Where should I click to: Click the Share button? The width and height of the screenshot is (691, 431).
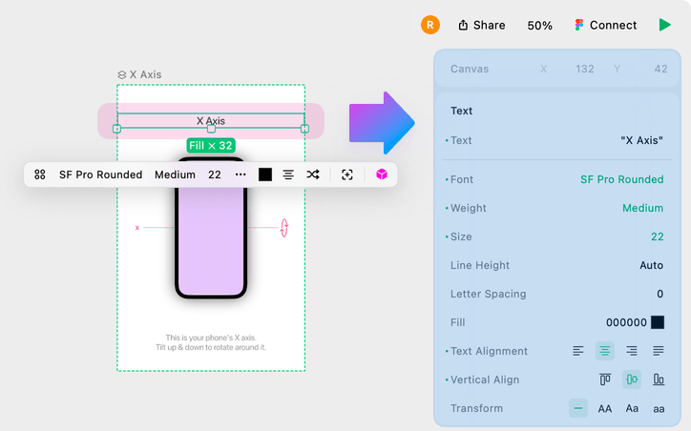point(482,25)
